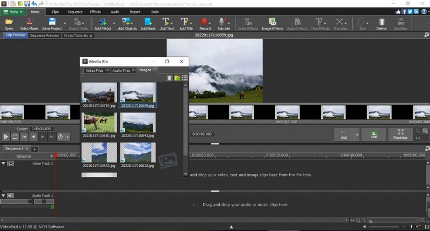Open the Sequence ribbon tab
Image resolution: width=430 pixels, height=231 pixels.
pos(75,12)
